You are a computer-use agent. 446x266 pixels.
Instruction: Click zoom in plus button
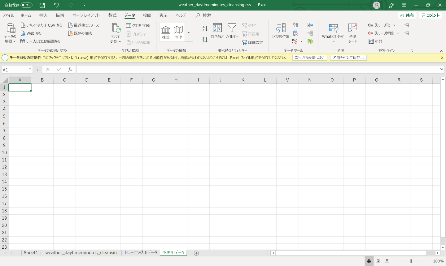429,261
